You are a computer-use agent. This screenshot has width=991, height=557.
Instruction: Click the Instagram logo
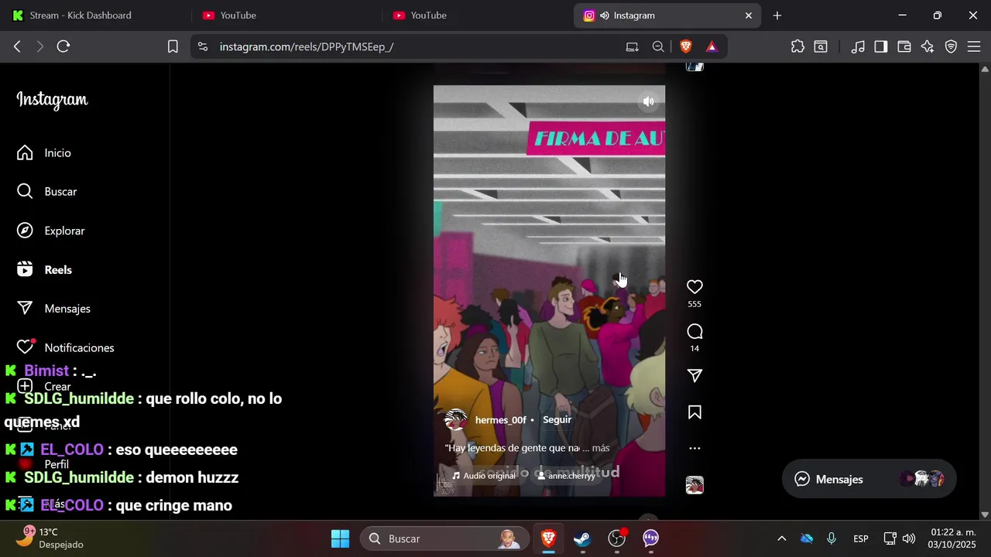click(x=52, y=100)
